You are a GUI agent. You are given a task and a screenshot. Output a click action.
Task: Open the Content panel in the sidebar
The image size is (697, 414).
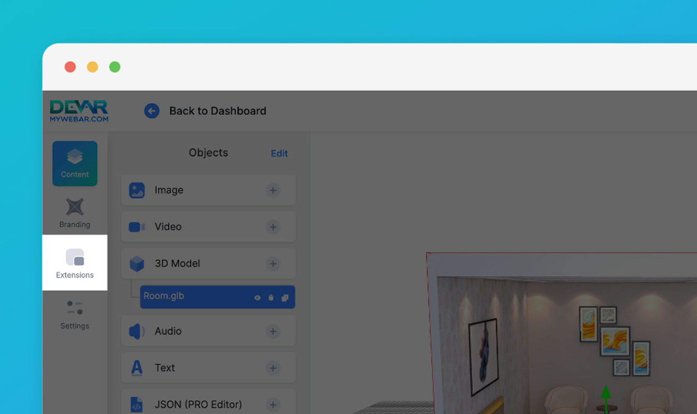(x=75, y=163)
